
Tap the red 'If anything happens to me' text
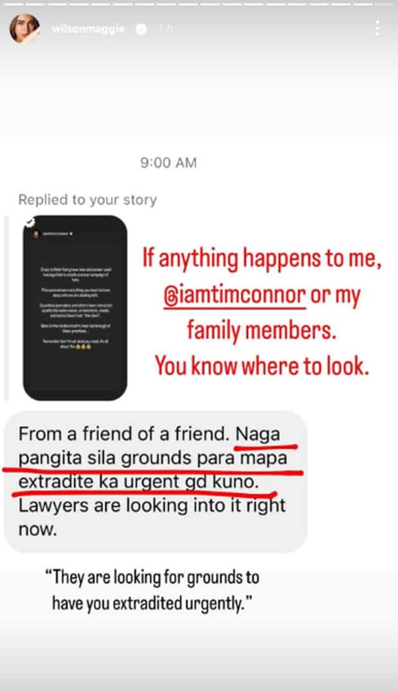262,258
